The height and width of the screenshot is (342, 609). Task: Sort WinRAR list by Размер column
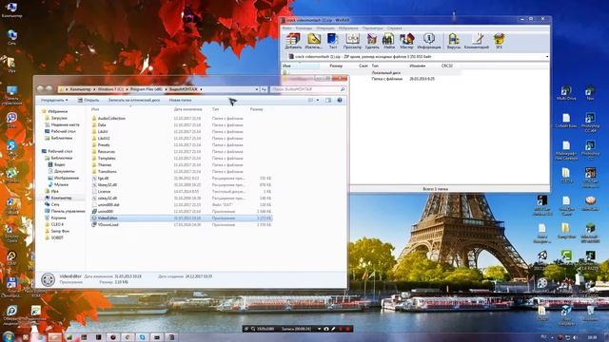[x=336, y=66]
